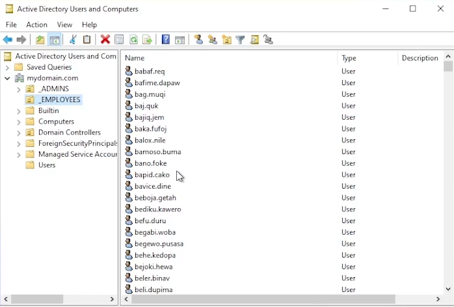454x307 pixels.
Task: Click user icon beside beli.dupima
Action: (x=129, y=289)
